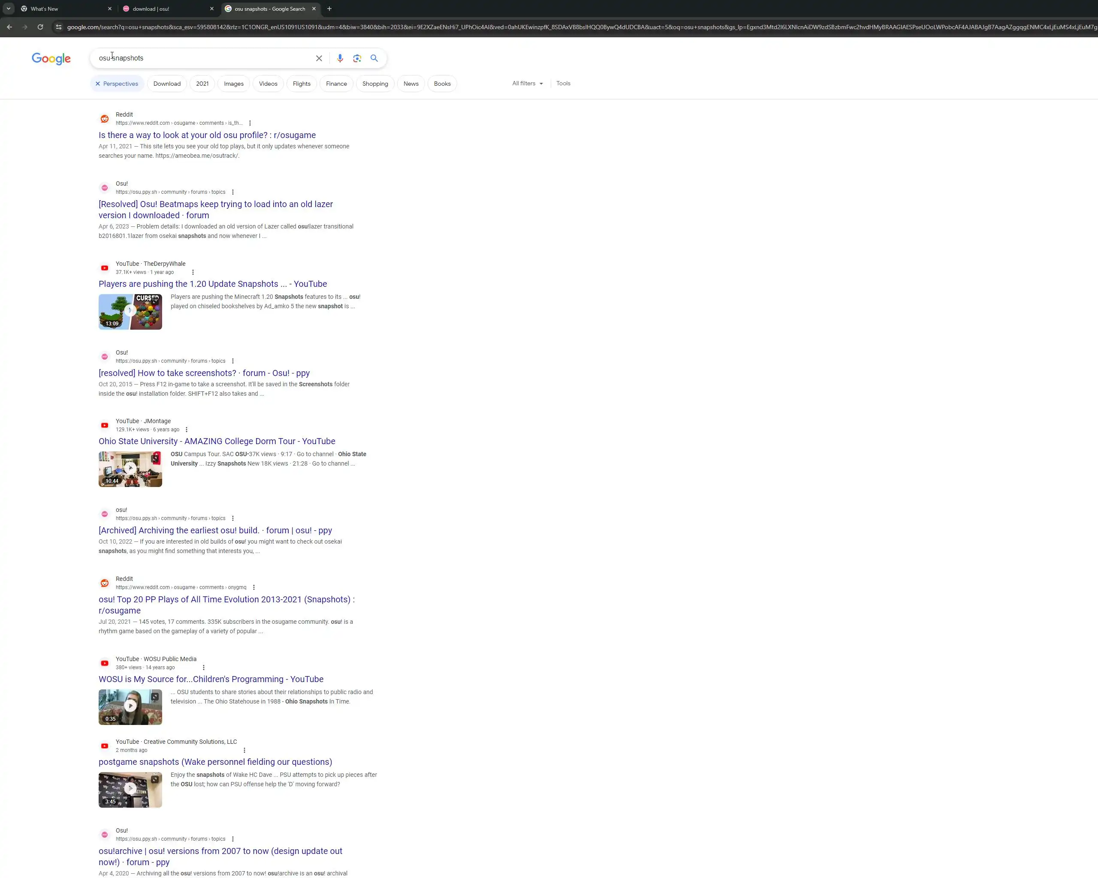Reload the page with refresh icon
Screen dimensions: 1098x878
point(40,27)
